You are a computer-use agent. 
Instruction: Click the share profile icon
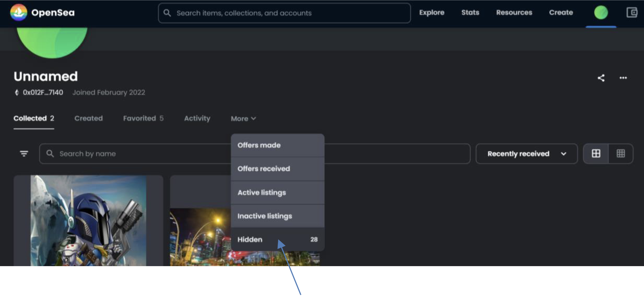click(x=601, y=78)
